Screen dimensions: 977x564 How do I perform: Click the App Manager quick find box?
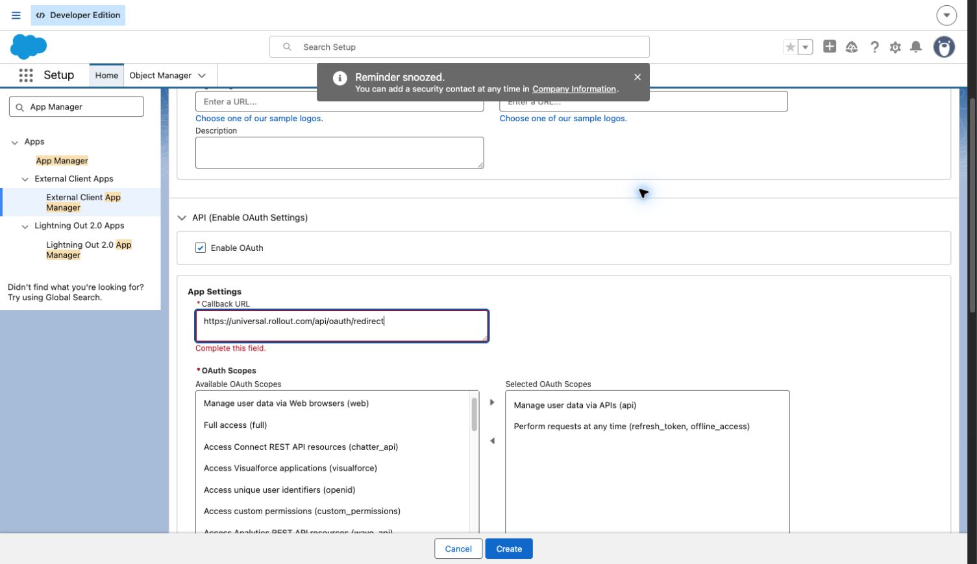(x=77, y=107)
